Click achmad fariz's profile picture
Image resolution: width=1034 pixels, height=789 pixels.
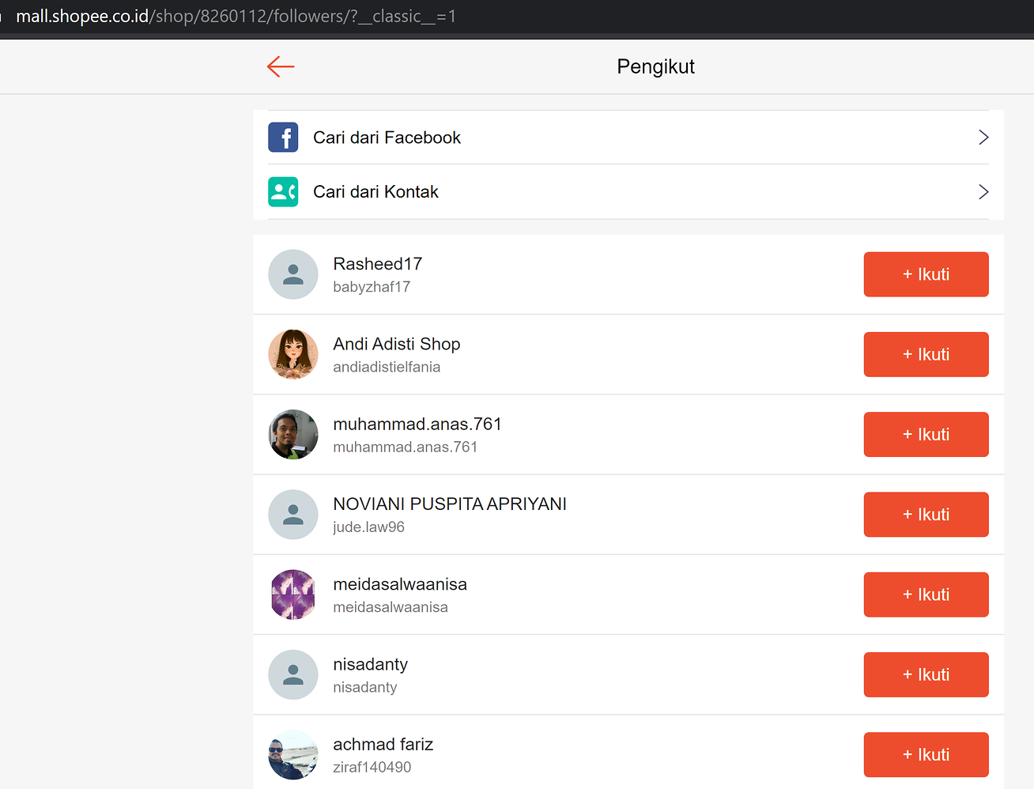293,755
